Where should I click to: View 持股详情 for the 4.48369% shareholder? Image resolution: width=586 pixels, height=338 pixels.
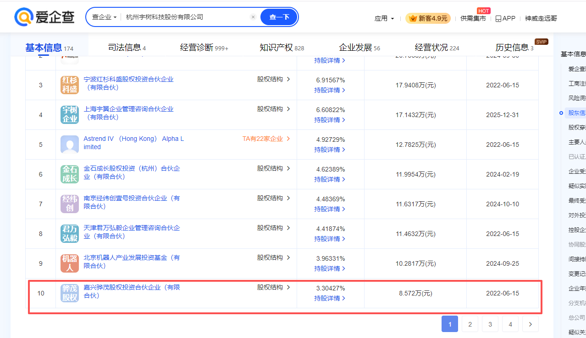click(x=330, y=209)
